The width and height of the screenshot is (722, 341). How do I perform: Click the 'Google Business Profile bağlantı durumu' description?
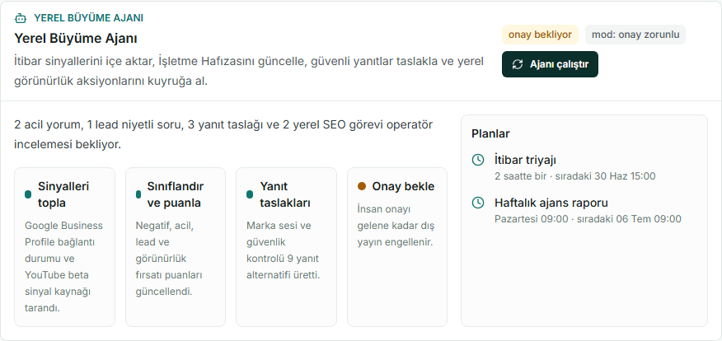tap(64, 266)
